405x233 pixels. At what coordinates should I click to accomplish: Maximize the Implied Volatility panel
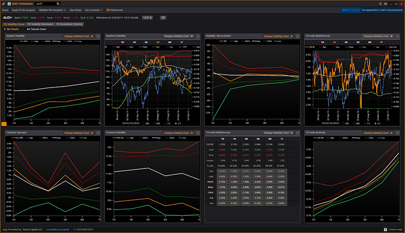click(98, 36)
